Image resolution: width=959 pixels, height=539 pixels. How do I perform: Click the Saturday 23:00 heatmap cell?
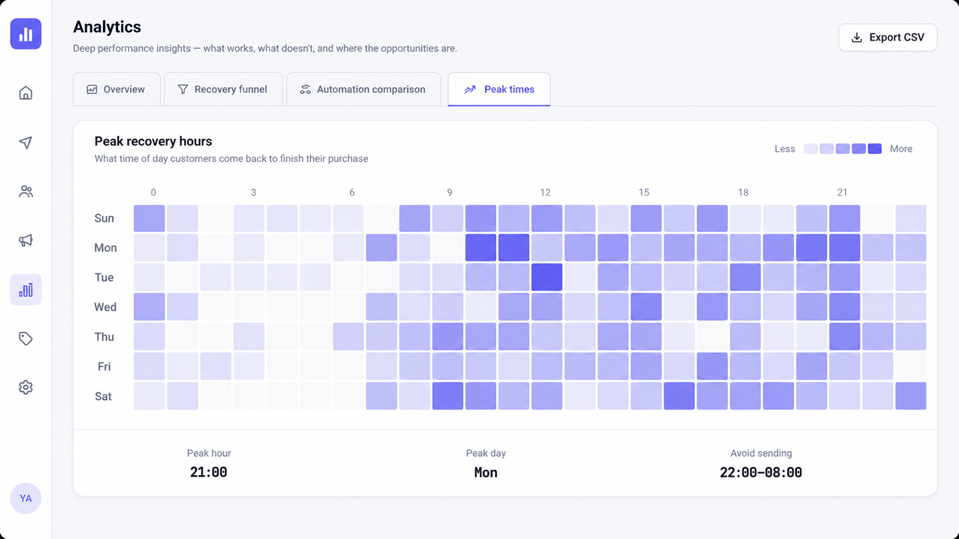point(910,396)
